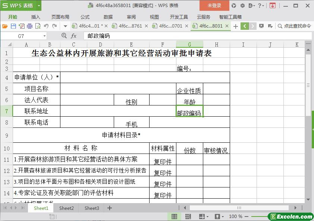314x221 pixels.
Task: Open the 云服务 ribbon tab
Action: pyautogui.click(x=204, y=17)
